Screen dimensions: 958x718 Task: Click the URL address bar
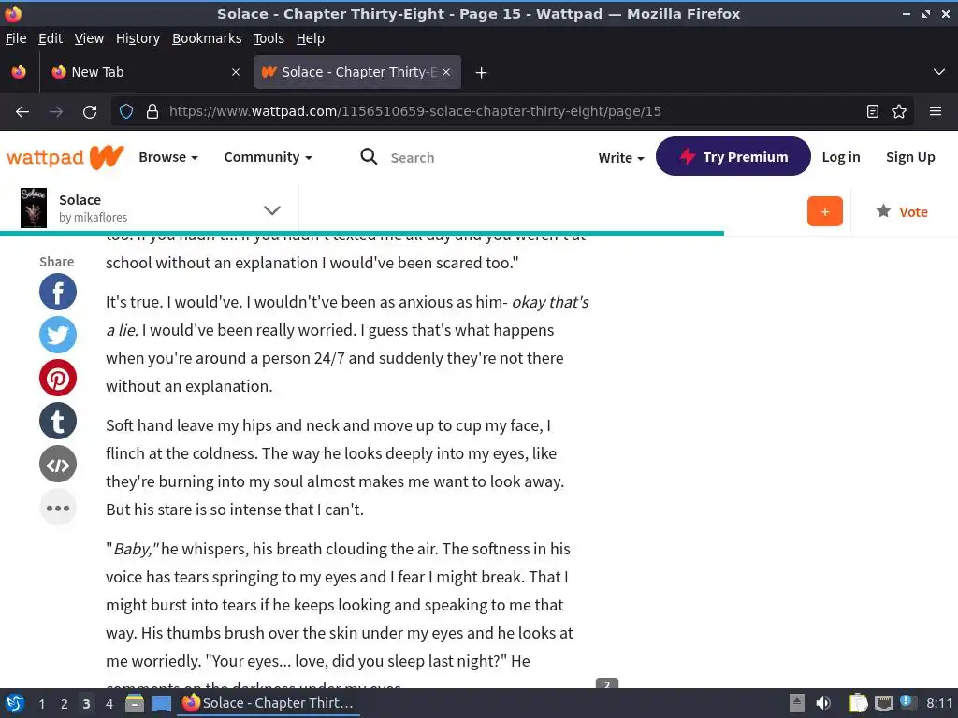pyautogui.click(x=512, y=112)
